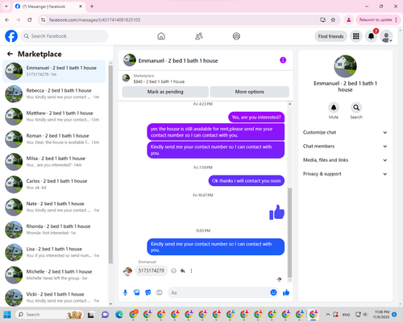The height and width of the screenshot is (322, 403).
Task: Mute this conversation
Action: click(334, 108)
